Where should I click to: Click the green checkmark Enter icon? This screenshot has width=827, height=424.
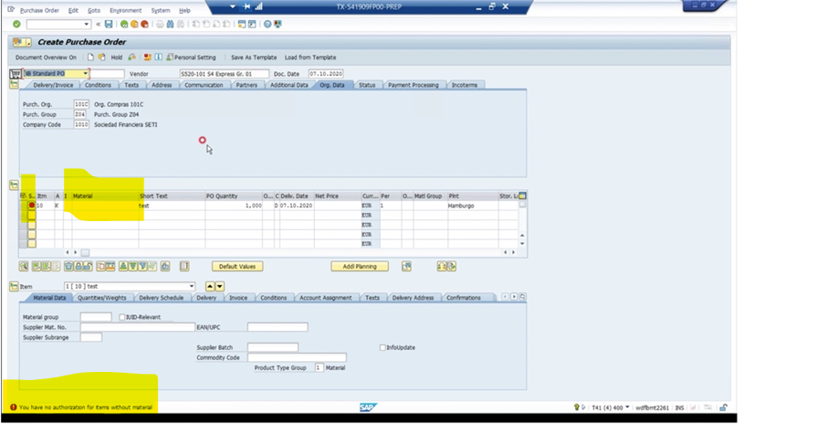click(16, 25)
